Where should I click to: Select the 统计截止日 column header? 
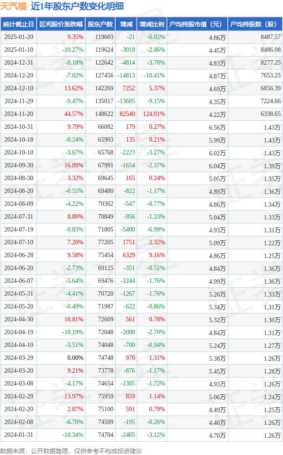click(x=19, y=24)
